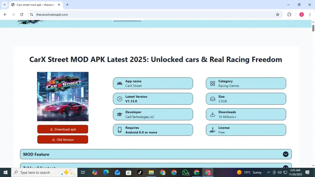Go back to the previous page

5,14
